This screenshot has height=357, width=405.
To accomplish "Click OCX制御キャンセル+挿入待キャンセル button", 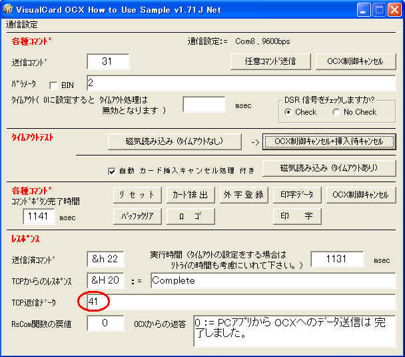I will point(329,141).
